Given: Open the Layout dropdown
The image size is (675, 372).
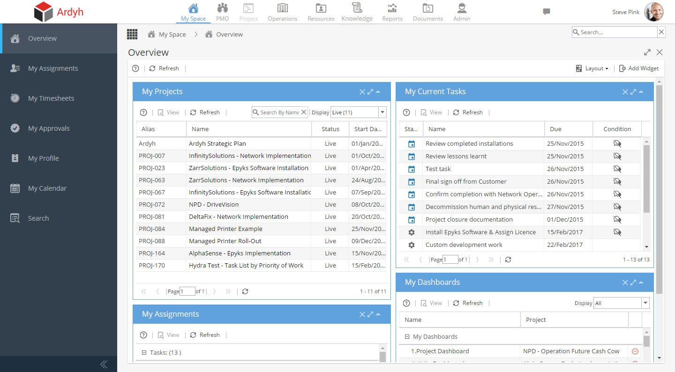Looking at the screenshot, I should tap(592, 68).
